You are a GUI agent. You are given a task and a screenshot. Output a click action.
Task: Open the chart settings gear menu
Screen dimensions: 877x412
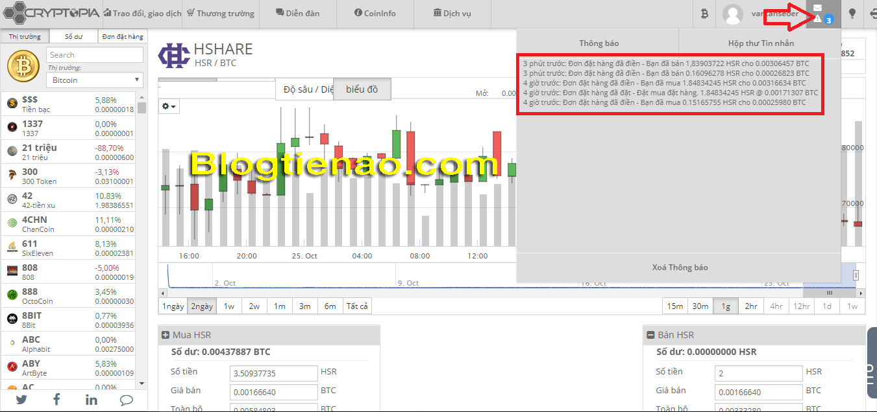pyautogui.click(x=169, y=106)
